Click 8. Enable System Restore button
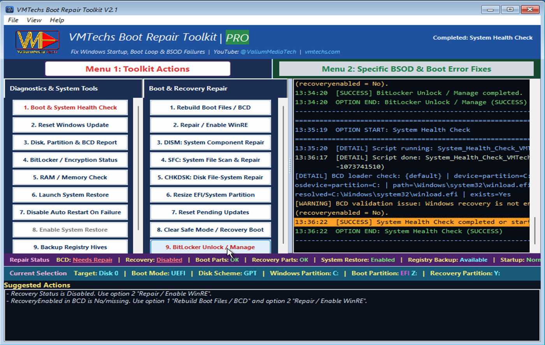The height and width of the screenshot is (345, 545). 70,230
